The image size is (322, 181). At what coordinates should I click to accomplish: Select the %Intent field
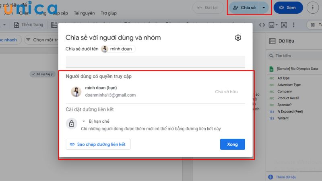coord(283,118)
